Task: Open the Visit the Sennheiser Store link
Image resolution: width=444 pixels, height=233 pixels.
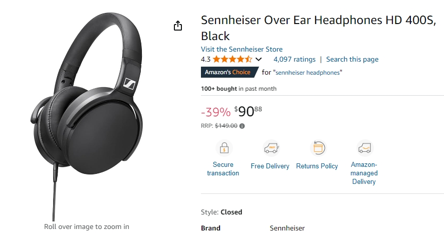Action: pos(242,49)
